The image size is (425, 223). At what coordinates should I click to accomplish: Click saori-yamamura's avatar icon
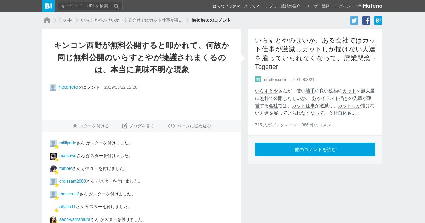(x=53, y=220)
